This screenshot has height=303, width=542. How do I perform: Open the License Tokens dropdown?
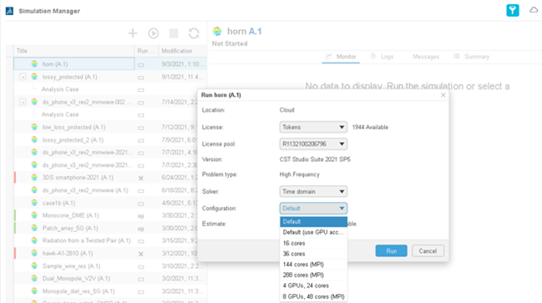coord(313,127)
